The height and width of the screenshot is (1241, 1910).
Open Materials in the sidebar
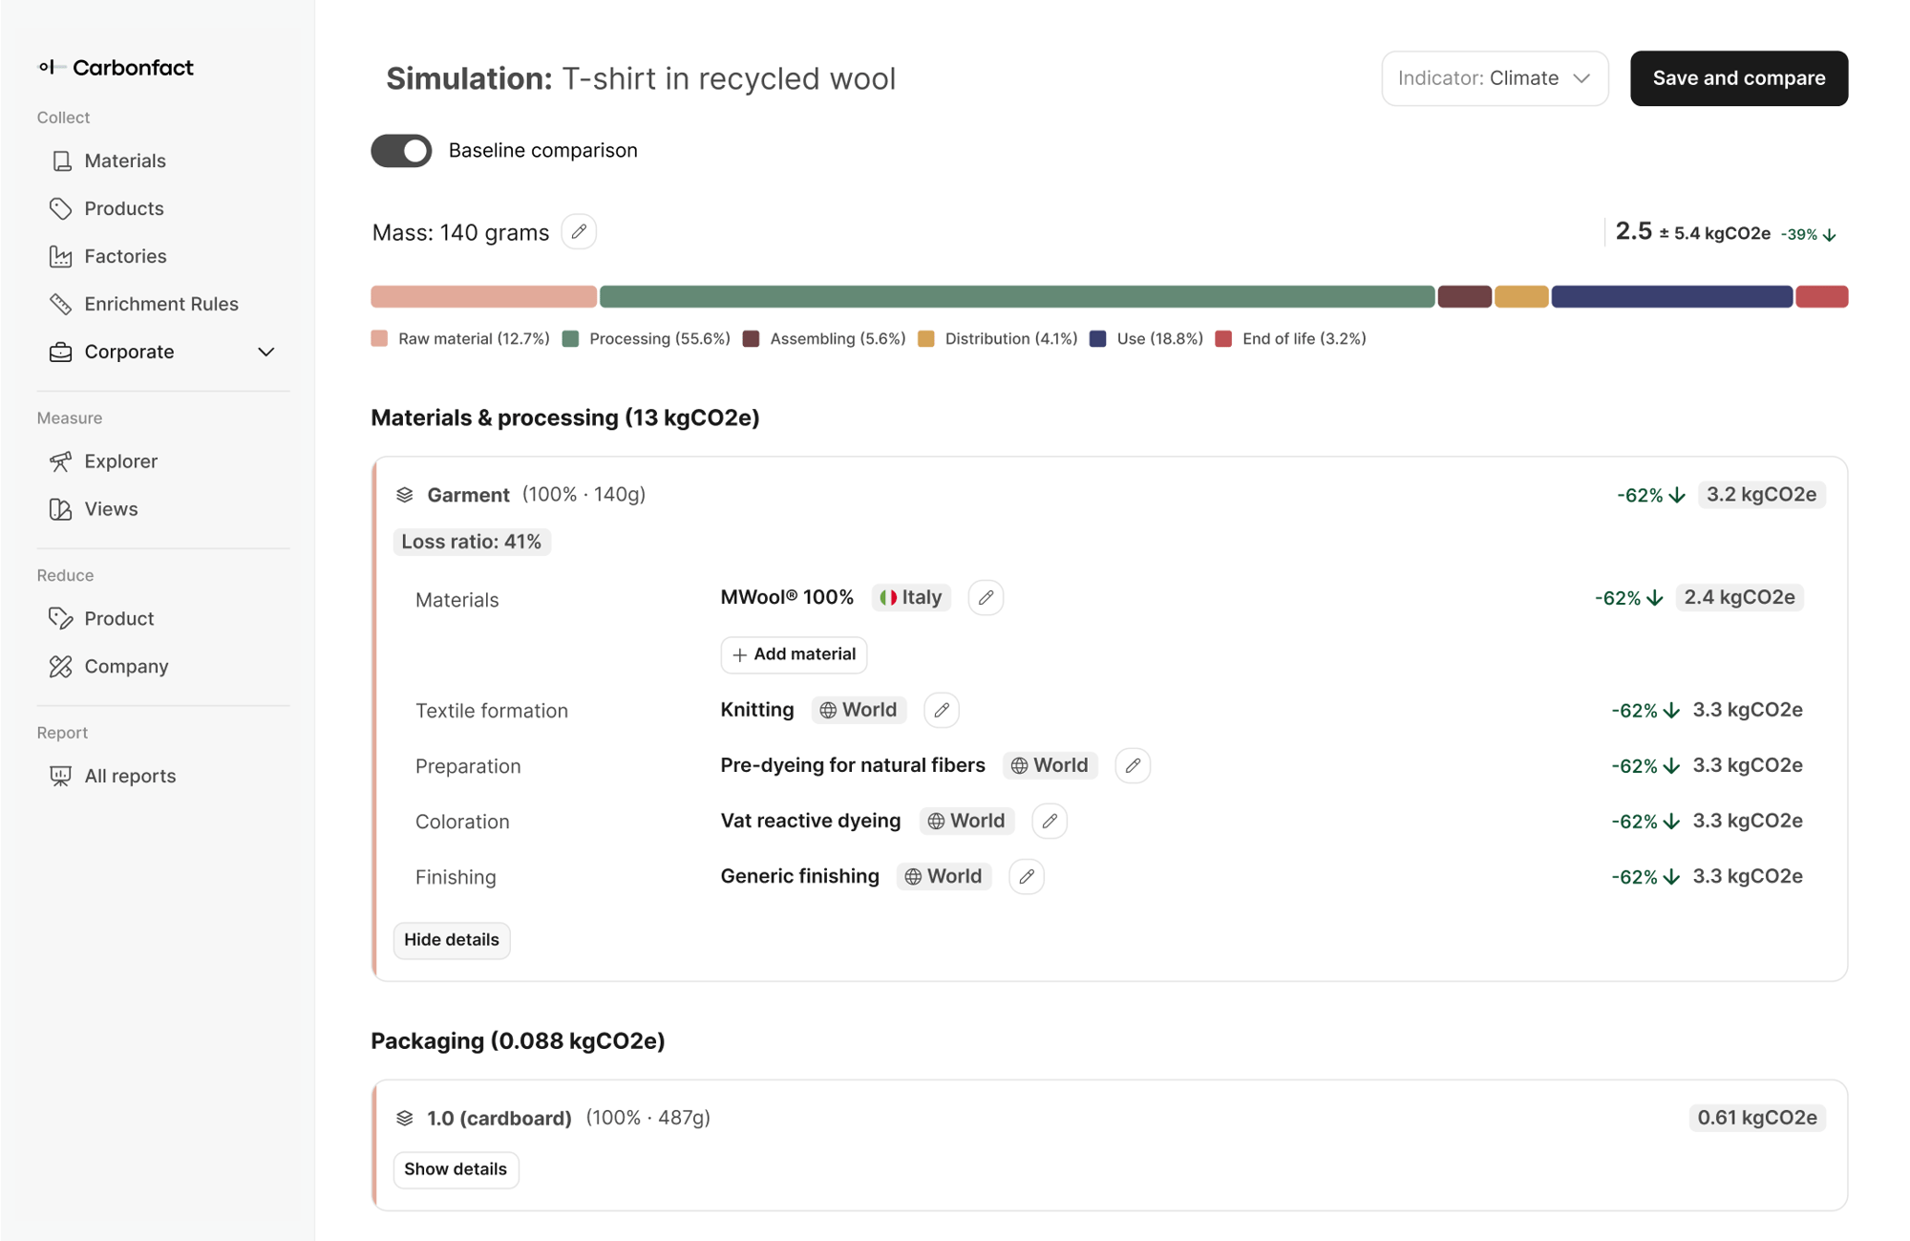(x=124, y=160)
